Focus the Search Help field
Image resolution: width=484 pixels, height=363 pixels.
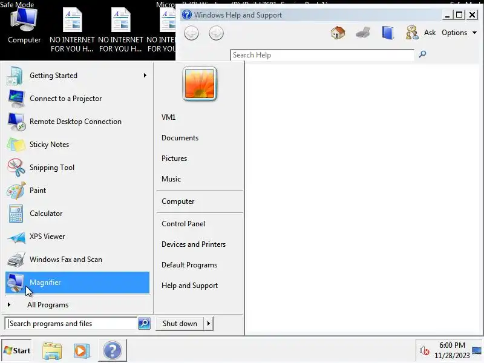point(322,55)
